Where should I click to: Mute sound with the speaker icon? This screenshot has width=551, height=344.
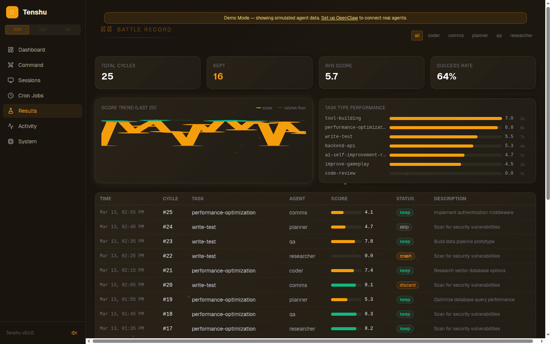(74, 333)
